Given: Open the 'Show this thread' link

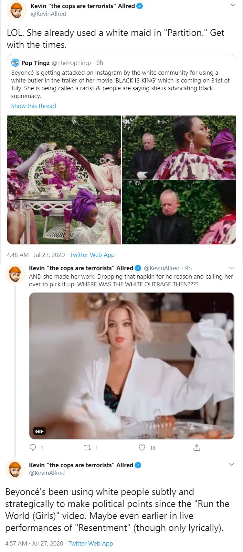Looking at the screenshot, I should (x=34, y=106).
